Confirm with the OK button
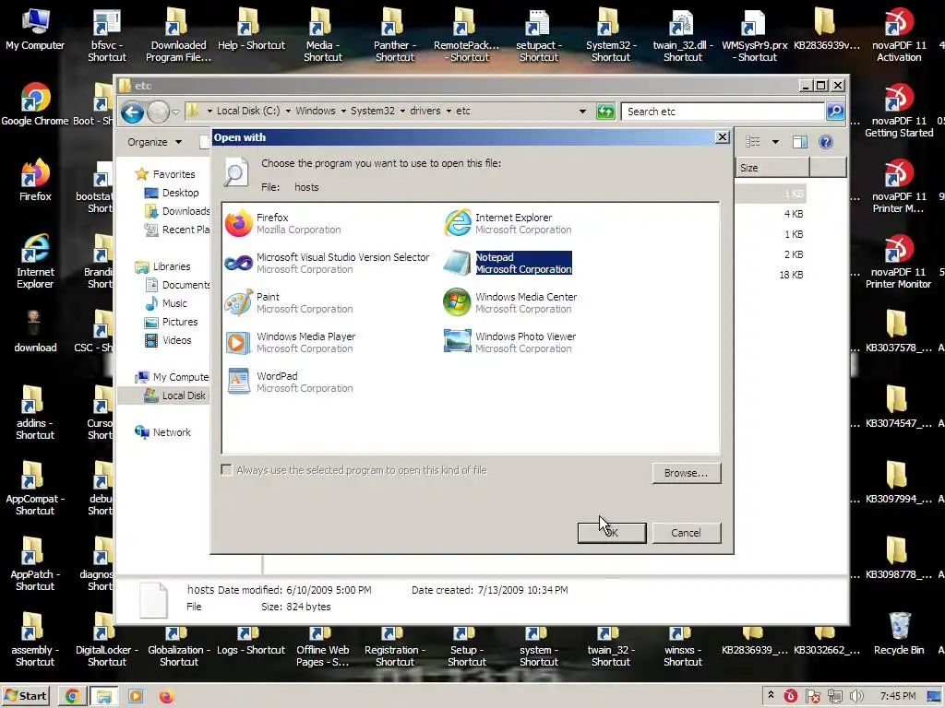Image resolution: width=945 pixels, height=708 pixels. tap(612, 533)
